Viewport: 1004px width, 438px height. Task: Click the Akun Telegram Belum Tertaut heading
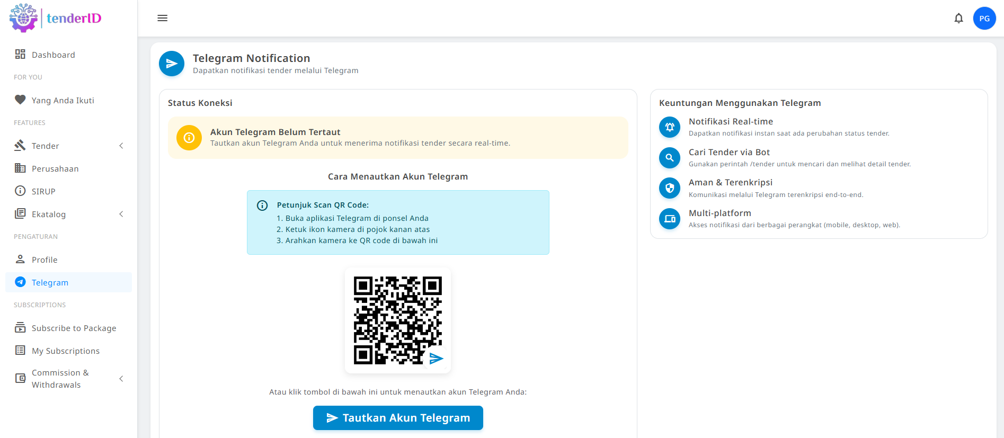coord(276,132)
